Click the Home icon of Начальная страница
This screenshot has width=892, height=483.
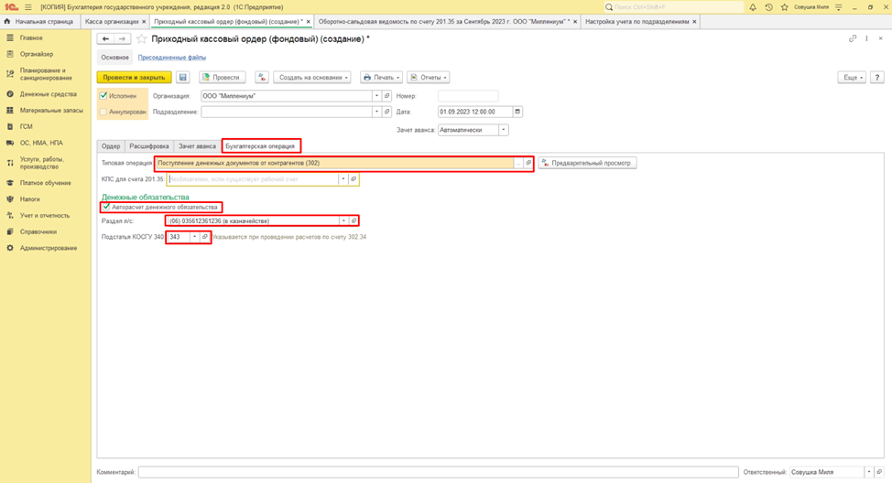click(6, 21)
